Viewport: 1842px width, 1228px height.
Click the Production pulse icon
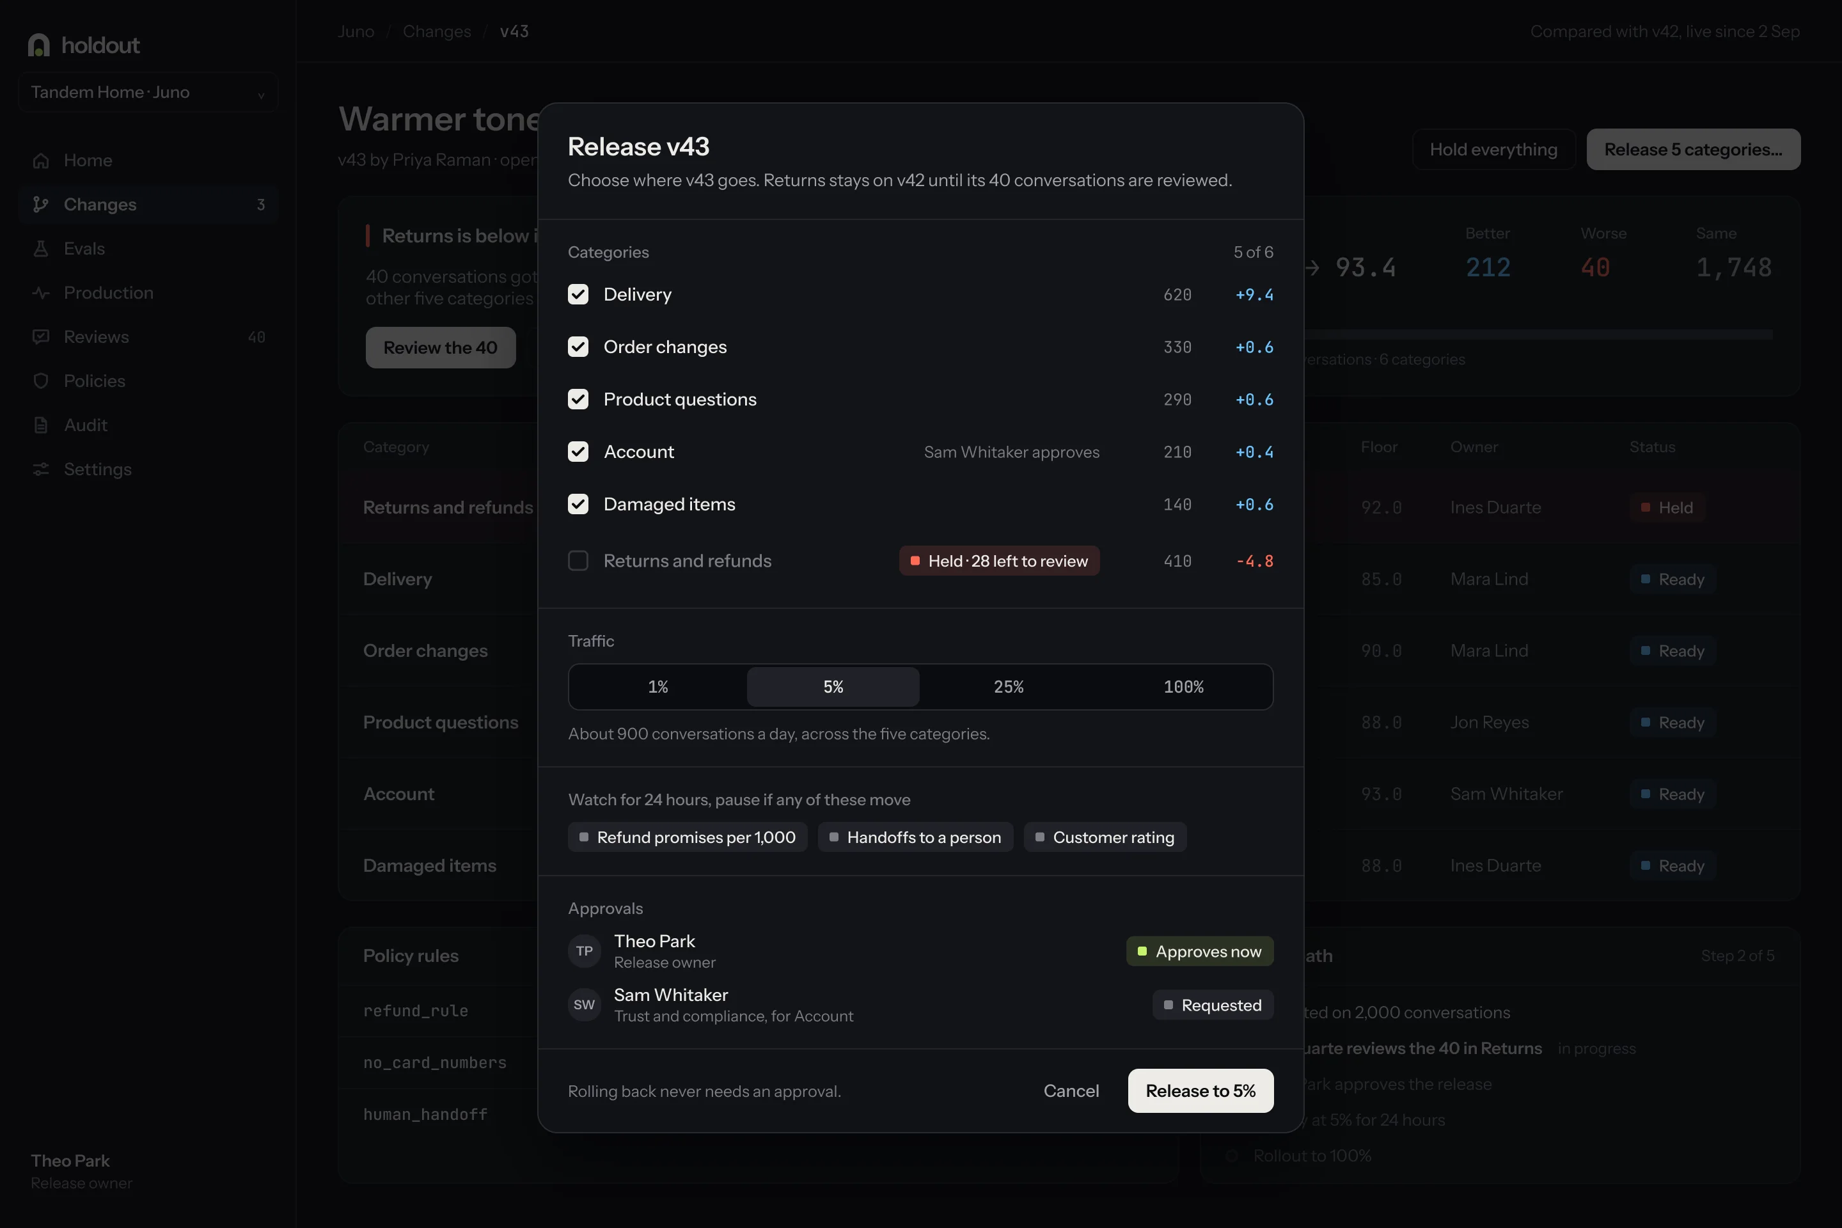pyautogui.click(x=41, y=293)
